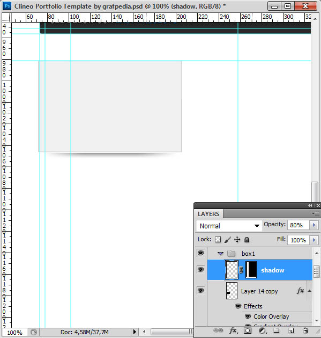
Task: Lock all using the padlock icon
Action: [x=247, y=240]
